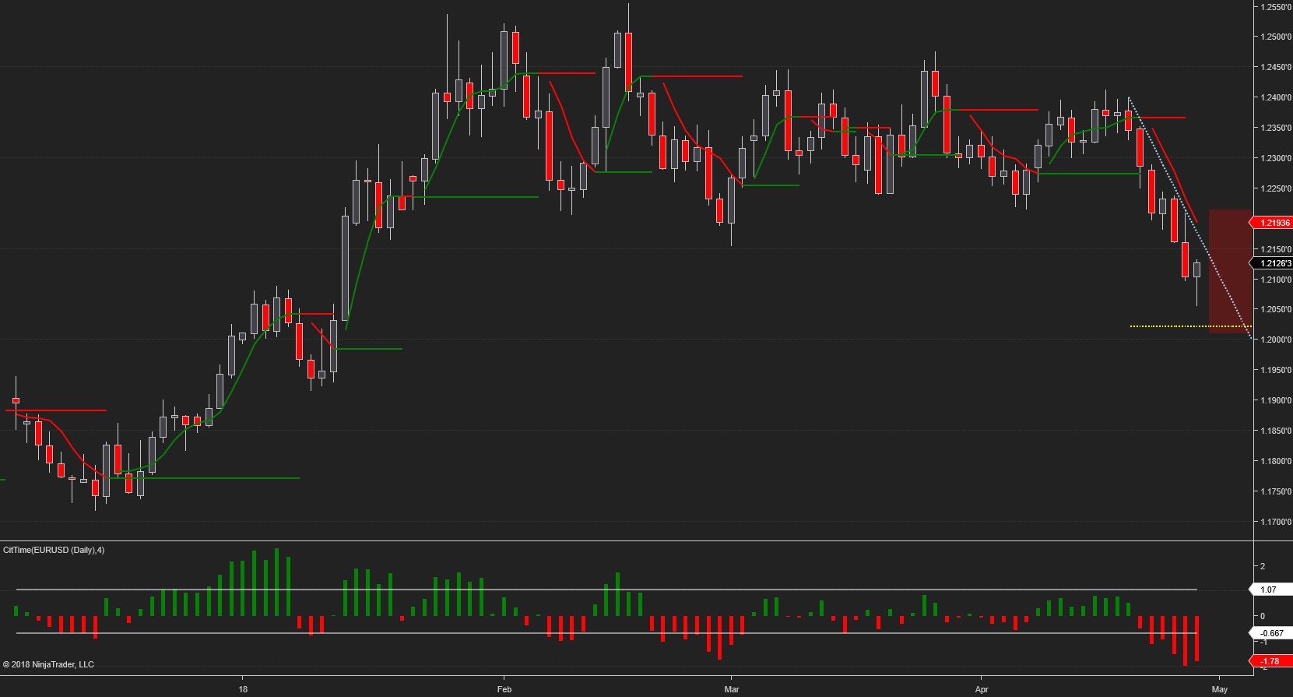
Task: Click the Apr label on the time axis
Action: click(x=981, y=689)
